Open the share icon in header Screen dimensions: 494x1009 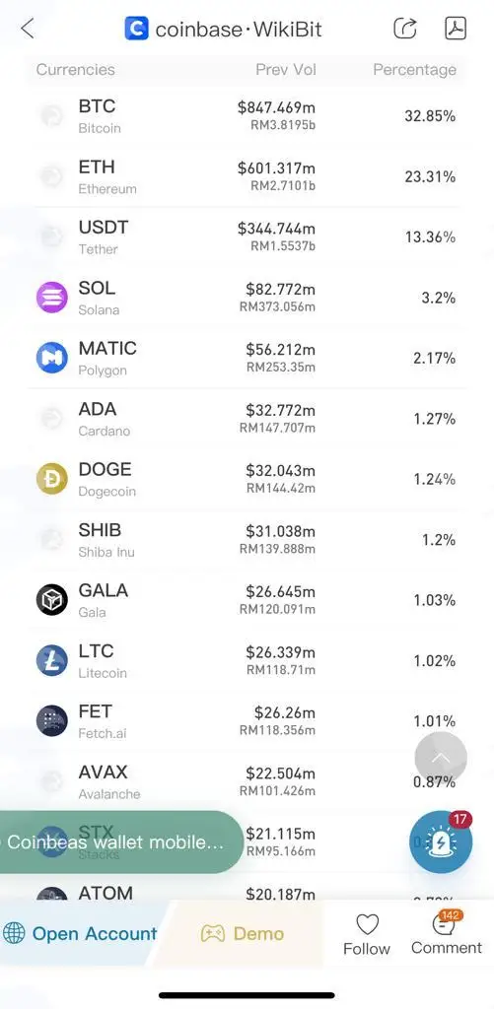click(405, 29)
